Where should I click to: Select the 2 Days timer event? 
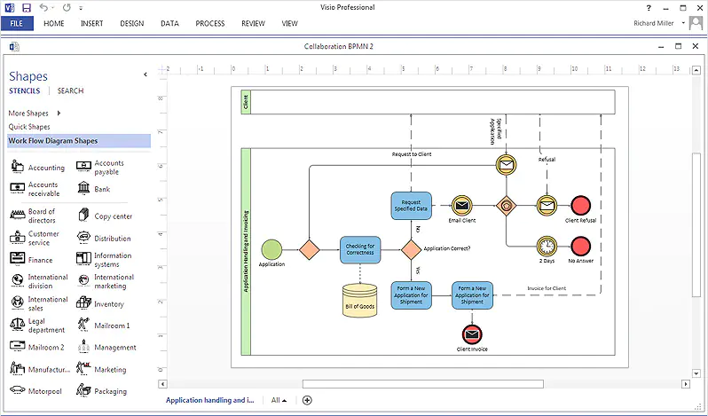pos(547,247)
